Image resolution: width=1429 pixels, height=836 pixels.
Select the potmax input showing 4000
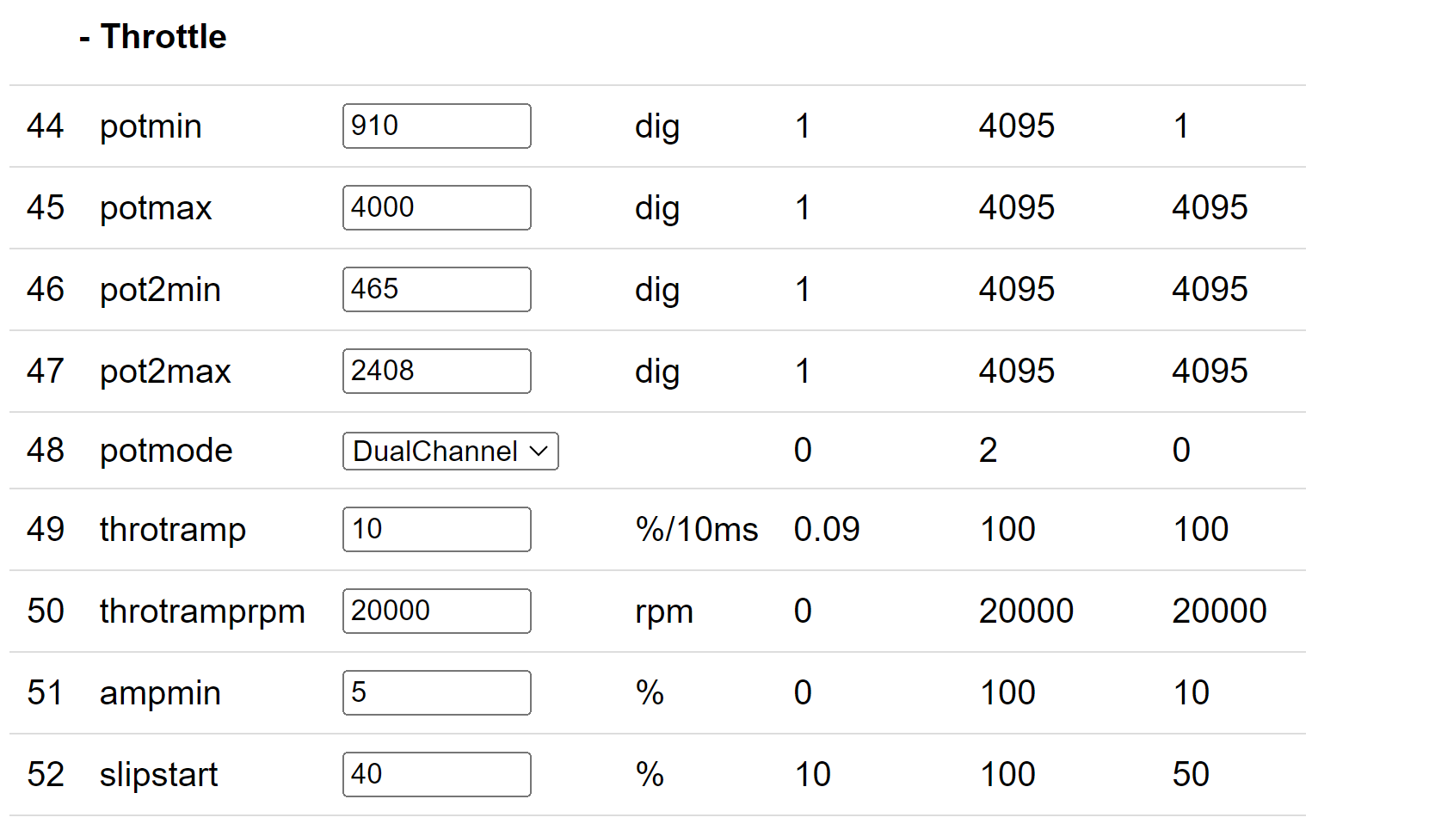pos(437,208)
